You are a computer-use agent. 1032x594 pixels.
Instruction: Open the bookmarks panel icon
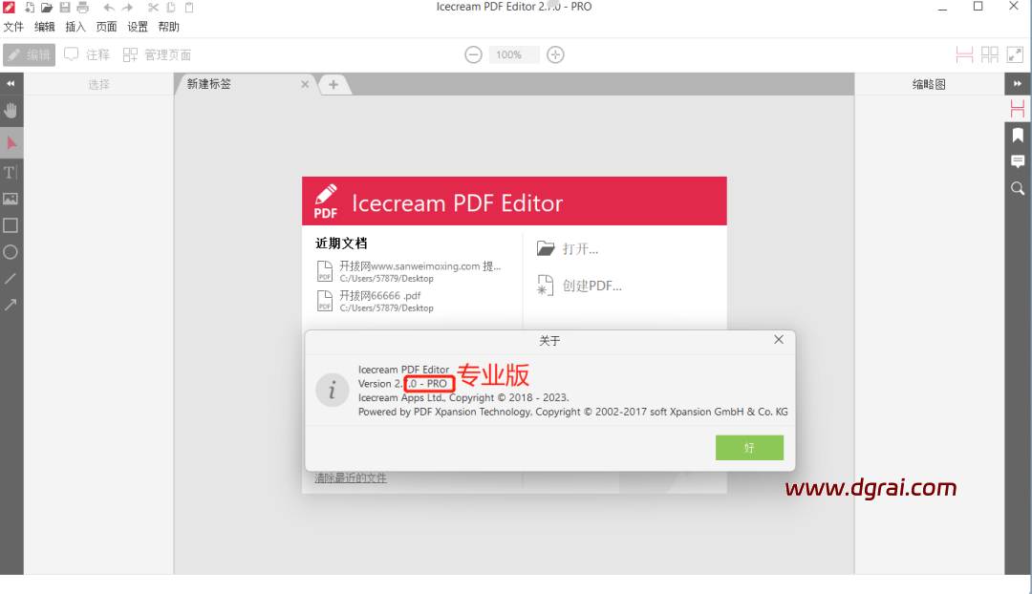coord(1018,136)
